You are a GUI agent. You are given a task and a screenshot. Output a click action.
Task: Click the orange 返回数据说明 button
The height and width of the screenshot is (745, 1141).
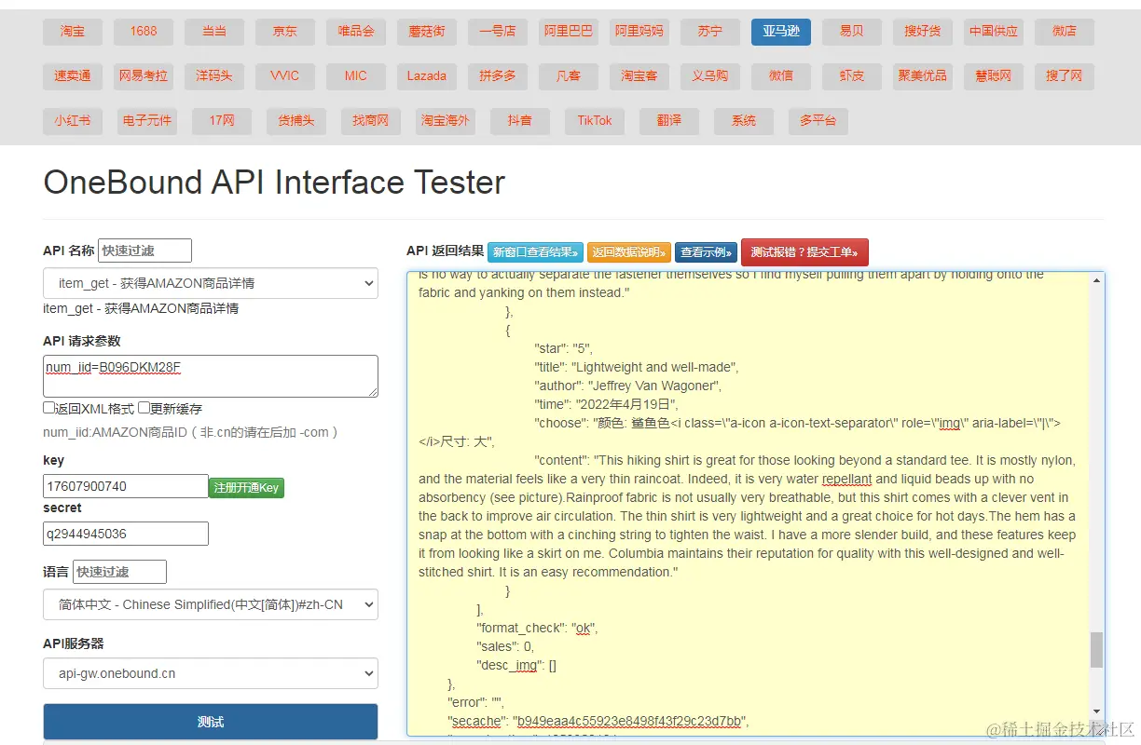628,252
